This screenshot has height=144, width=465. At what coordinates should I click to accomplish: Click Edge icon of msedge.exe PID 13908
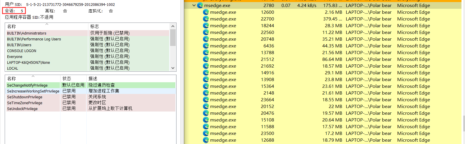click(x=206, y=79)
